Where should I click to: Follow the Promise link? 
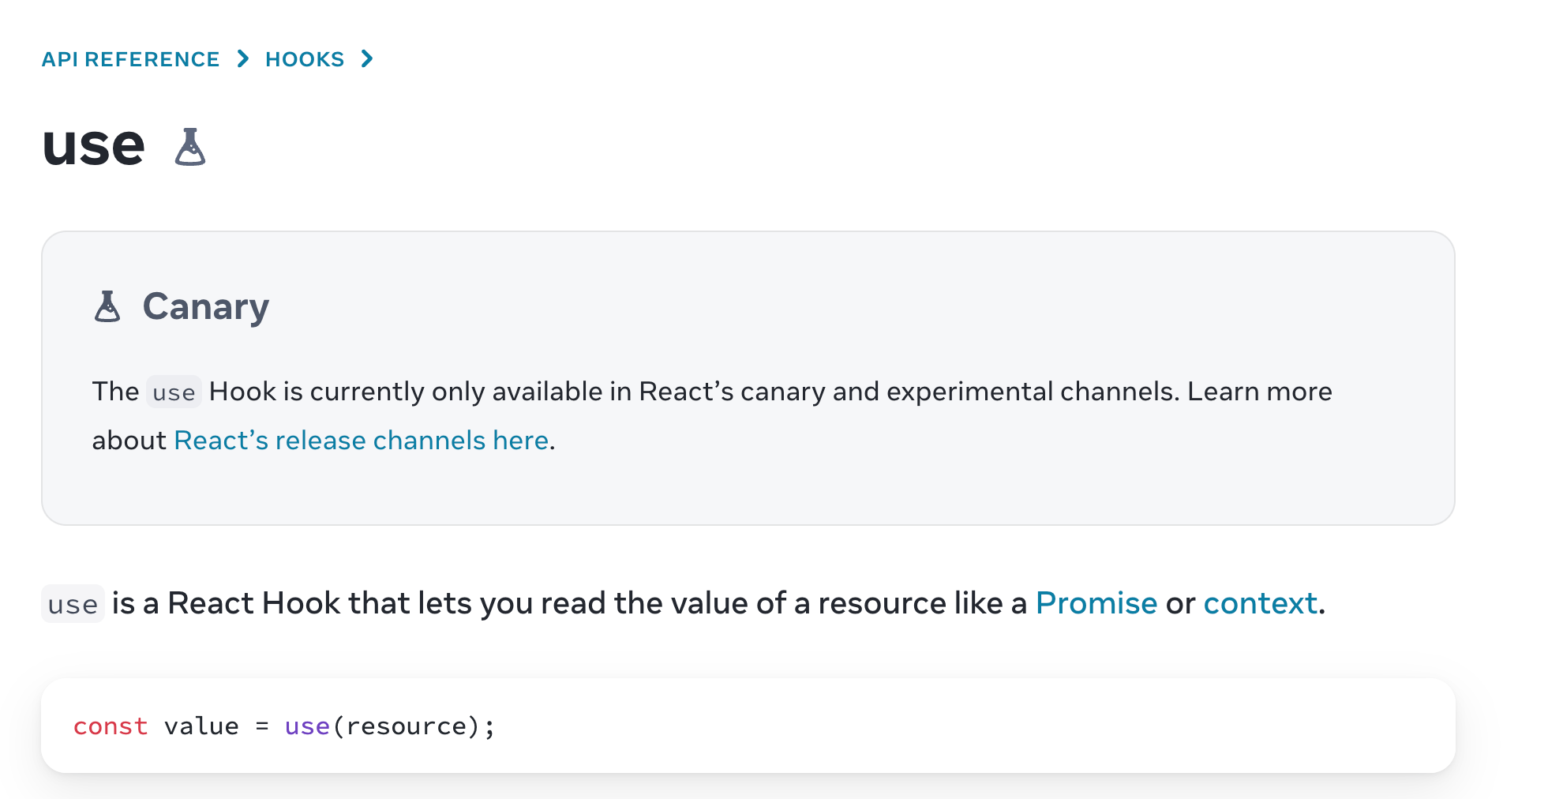pos(1096,603)
